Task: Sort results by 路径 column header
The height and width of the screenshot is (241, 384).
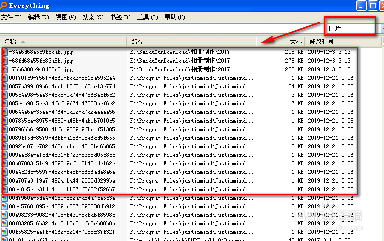Action: tap(191, 41)
